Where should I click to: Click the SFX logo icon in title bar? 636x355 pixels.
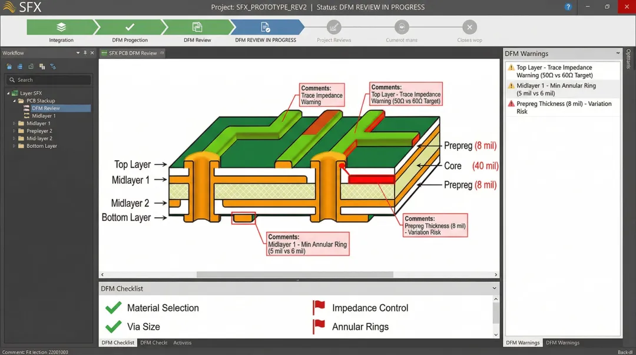coord(8,7)
